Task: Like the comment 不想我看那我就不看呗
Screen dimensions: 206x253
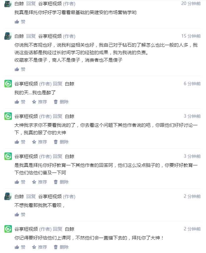Action: [17, 214]
